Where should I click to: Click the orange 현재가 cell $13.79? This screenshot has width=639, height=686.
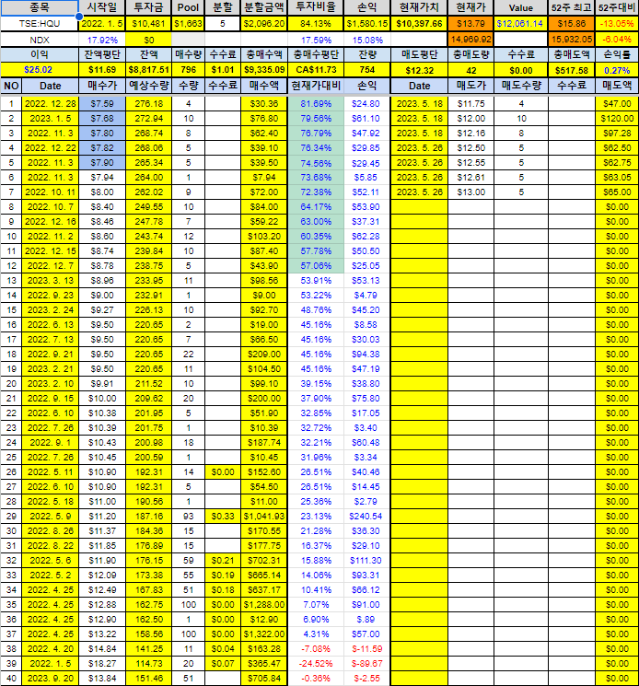click(x=471, y=24)
